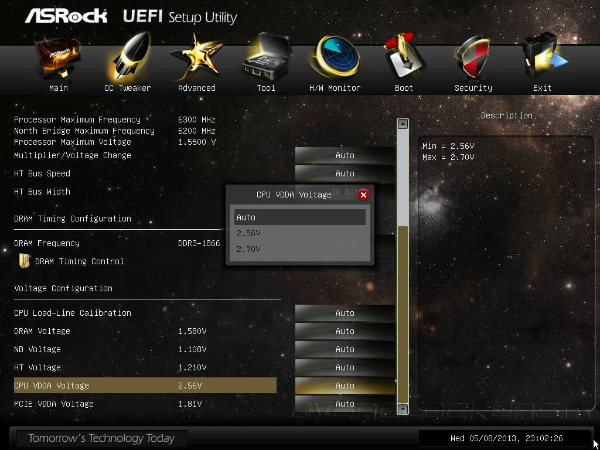Select the PCIE VDDA Voltage label

click(x=53, y=404)
